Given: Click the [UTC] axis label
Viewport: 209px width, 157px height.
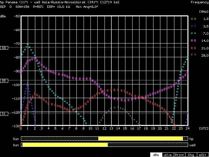Looking at the screenshot, I should point(204,128).
